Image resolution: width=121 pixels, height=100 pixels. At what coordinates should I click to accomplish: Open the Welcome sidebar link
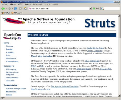tap(9, 46)
